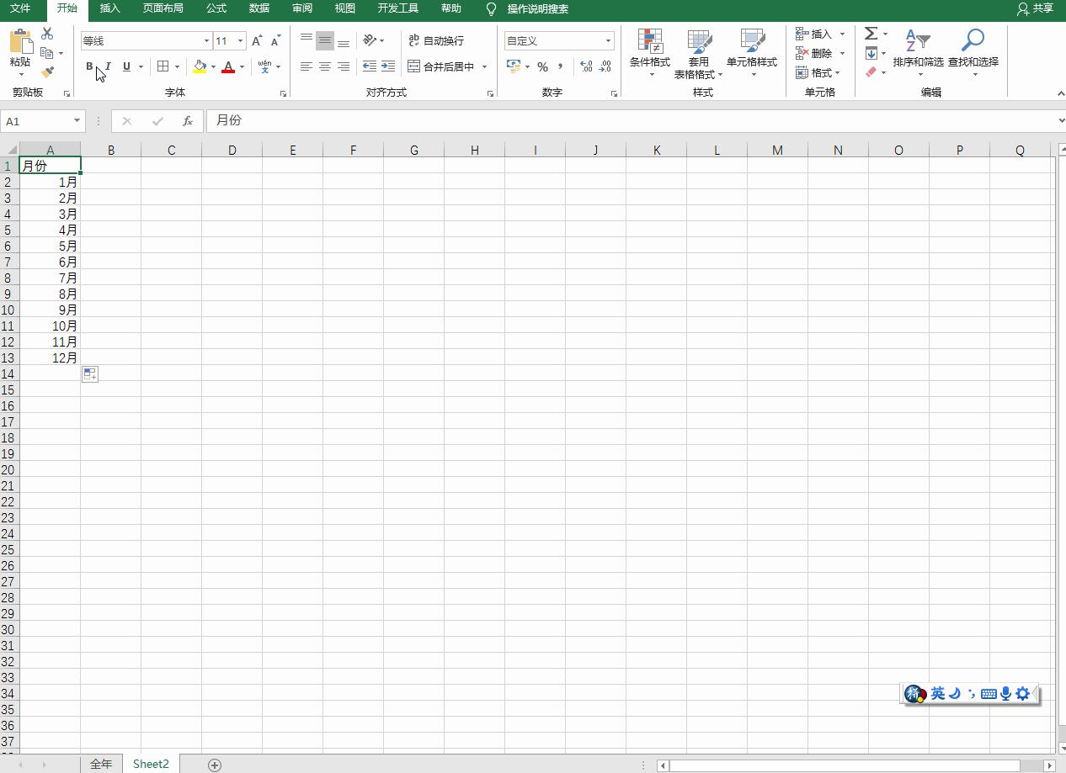Select the 全年 sheet tab

(101, 764)
